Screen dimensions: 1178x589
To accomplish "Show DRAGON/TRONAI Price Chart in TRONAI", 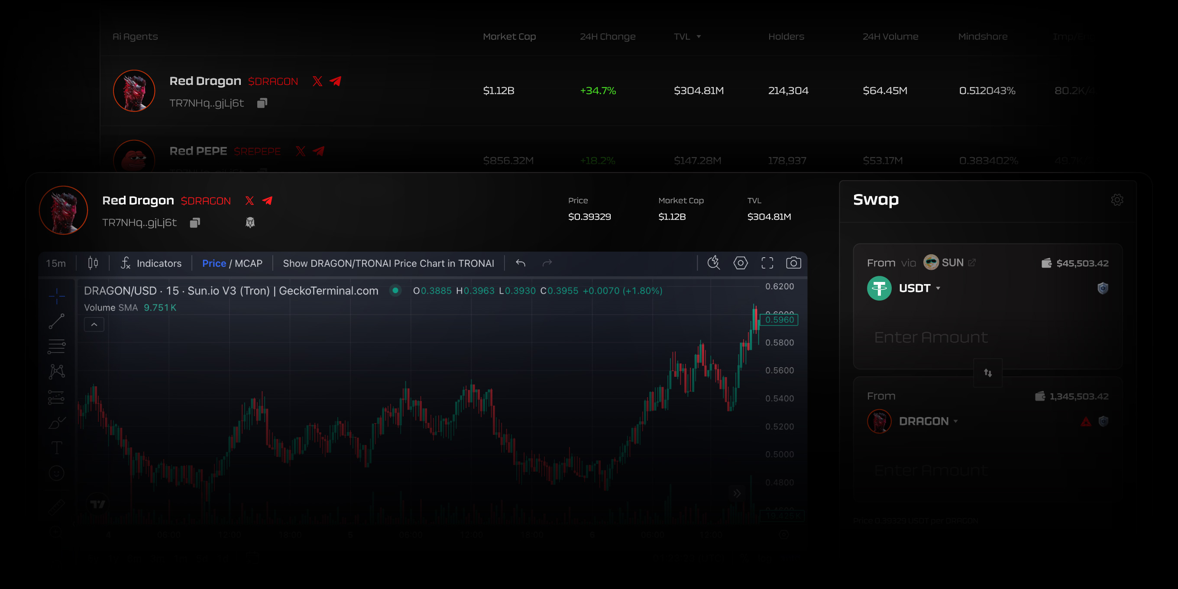I will tap(388, 263).
